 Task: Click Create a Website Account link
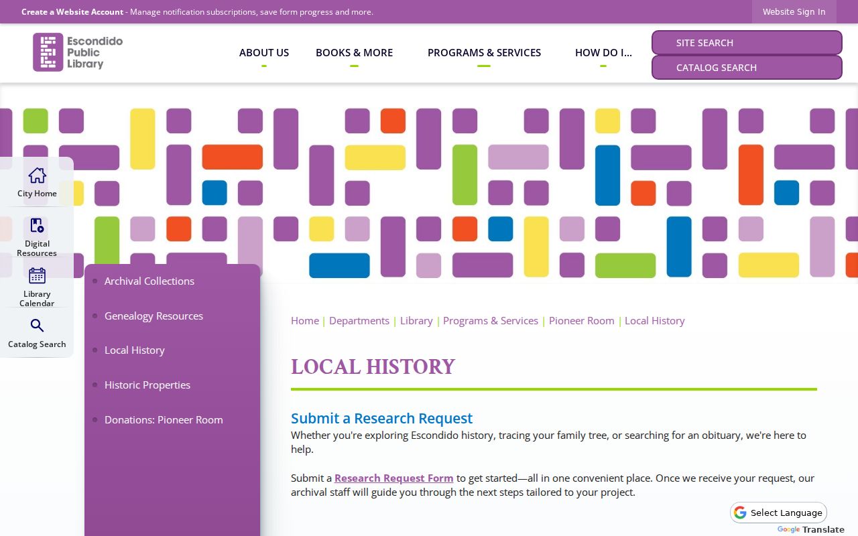pos(72,11)
